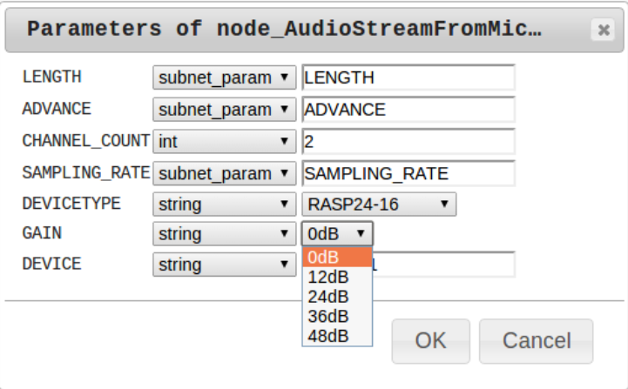
Task: Open the DEVICETYPE string type dropdown
Action: click(224, 205)
